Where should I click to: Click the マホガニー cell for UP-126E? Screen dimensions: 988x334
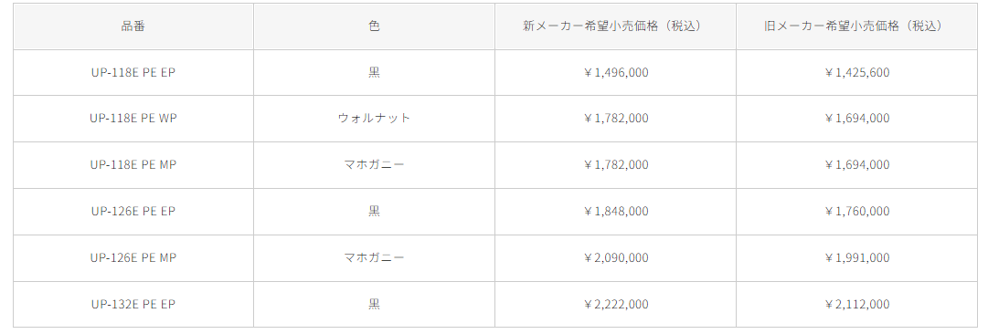(x=375, y=258)
